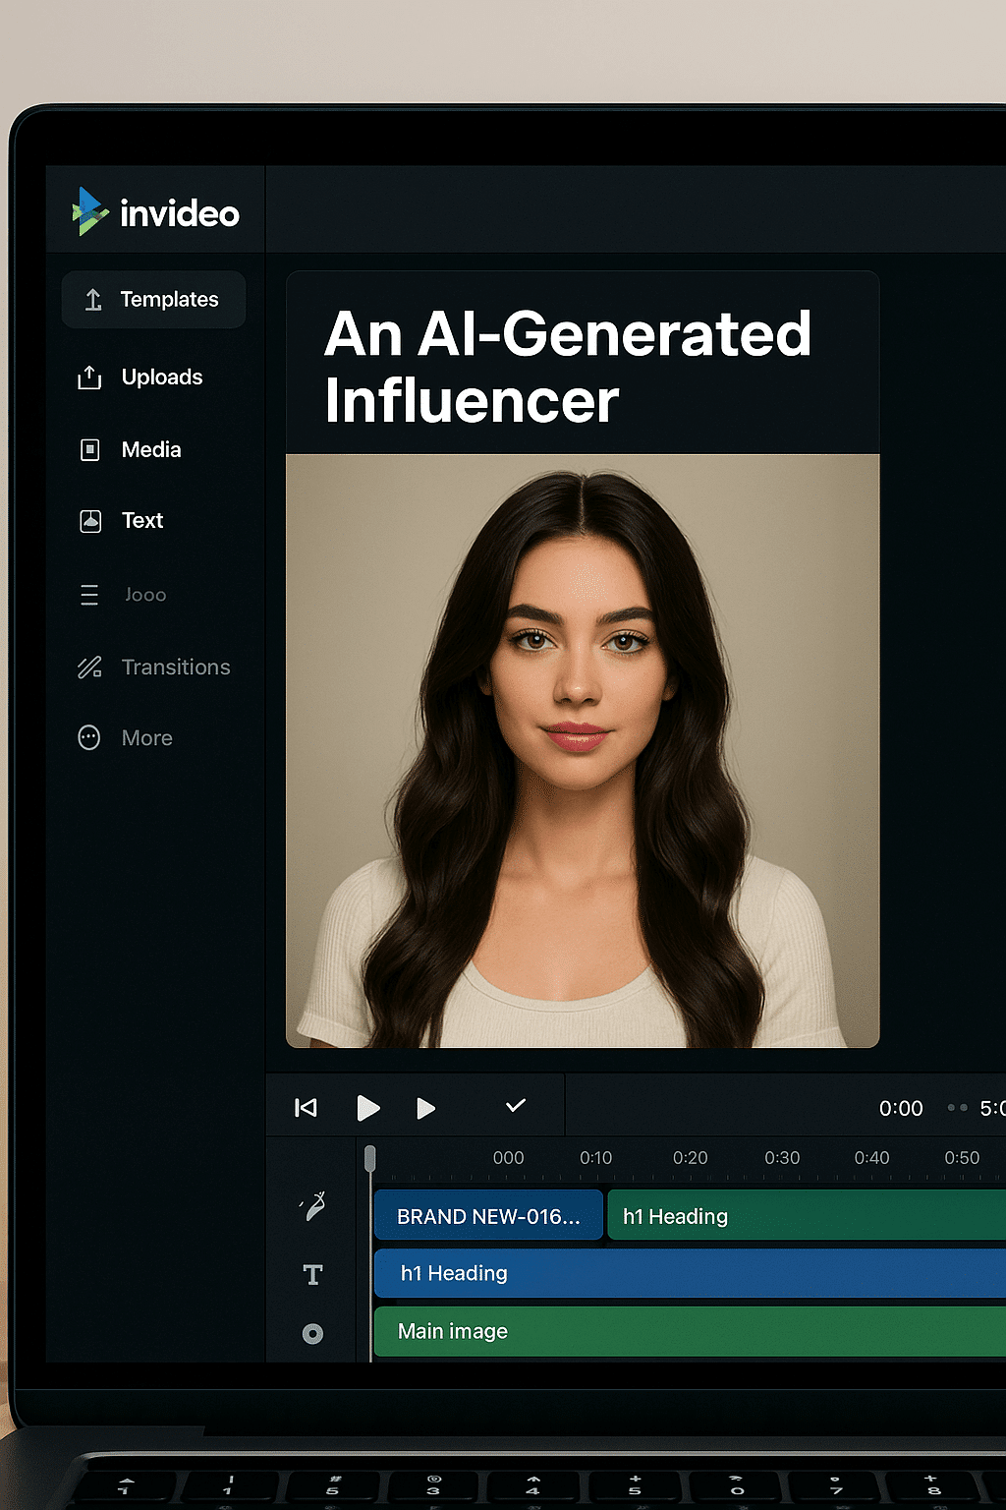
Task: Click the text track T icon
Action: click(x=312, y=1275)
